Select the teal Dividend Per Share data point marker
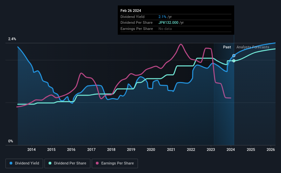Viewport: 281px width, 173px height. [x=234, y=61]
